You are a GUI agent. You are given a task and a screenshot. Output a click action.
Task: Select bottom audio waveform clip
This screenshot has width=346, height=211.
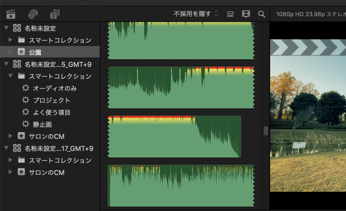coord(181,186)
